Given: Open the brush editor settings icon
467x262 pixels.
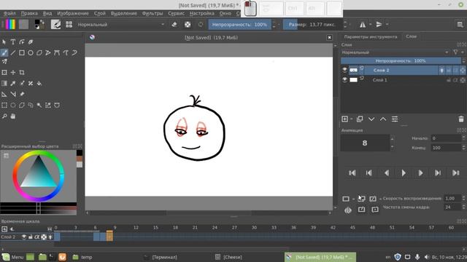Looking at the screenshot, I should click(x=55, y=24).
